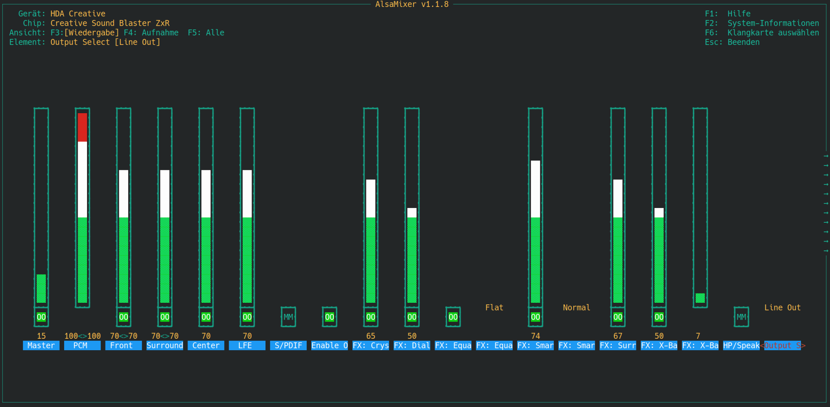830x407 pixels.
Task: Mute the FX: Crystalizer channel
Action: click(x=370, y=316)
